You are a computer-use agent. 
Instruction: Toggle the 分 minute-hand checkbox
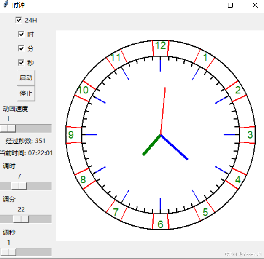21,48
